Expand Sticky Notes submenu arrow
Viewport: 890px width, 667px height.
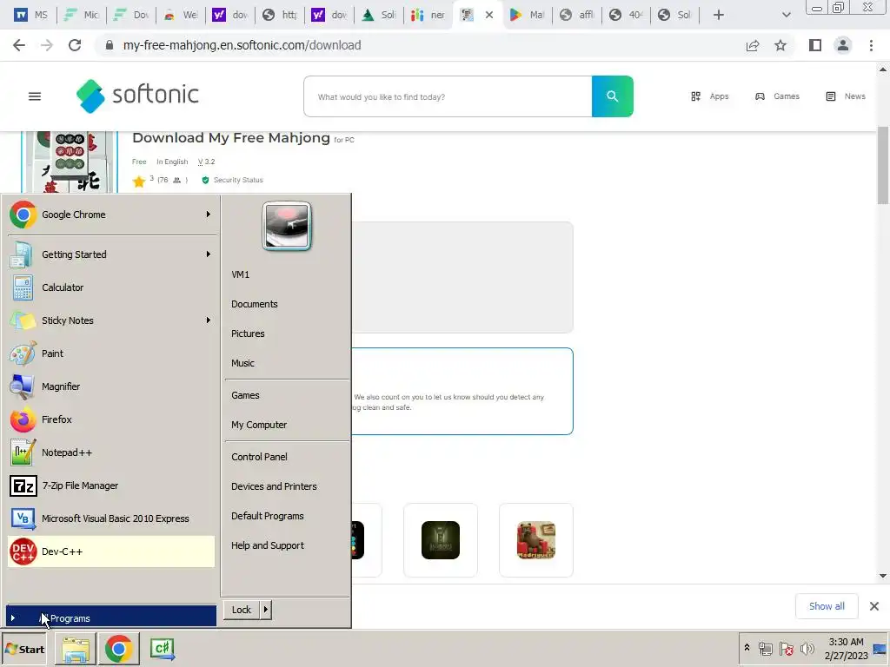pyautogui.click(x=209, y=320)
